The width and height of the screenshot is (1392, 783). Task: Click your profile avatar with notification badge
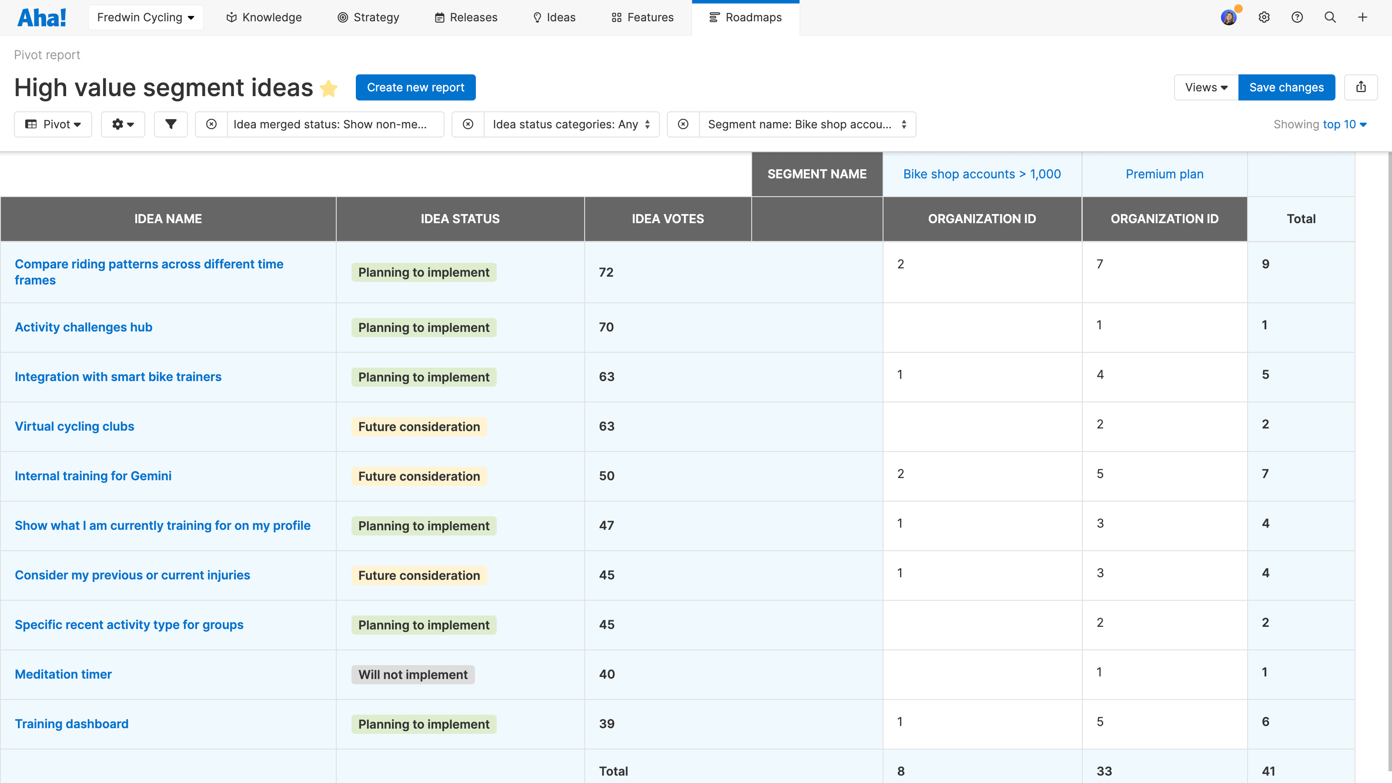(1229, 17)
